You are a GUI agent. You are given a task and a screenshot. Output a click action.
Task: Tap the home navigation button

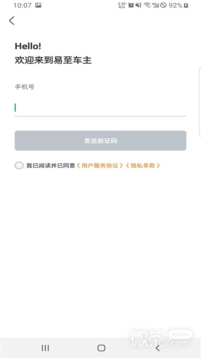pyautogui.click(x=101, y=348)
